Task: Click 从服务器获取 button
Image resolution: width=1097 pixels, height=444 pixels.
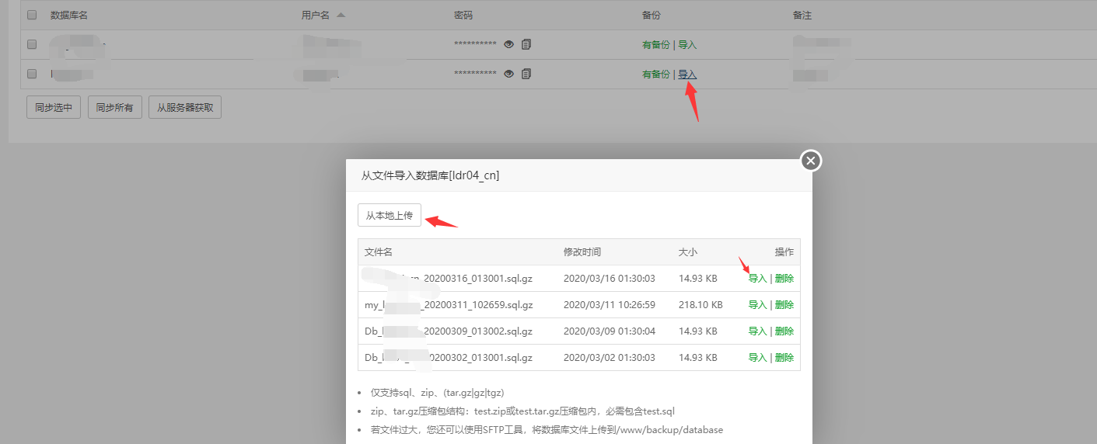Action: (185, 108)
